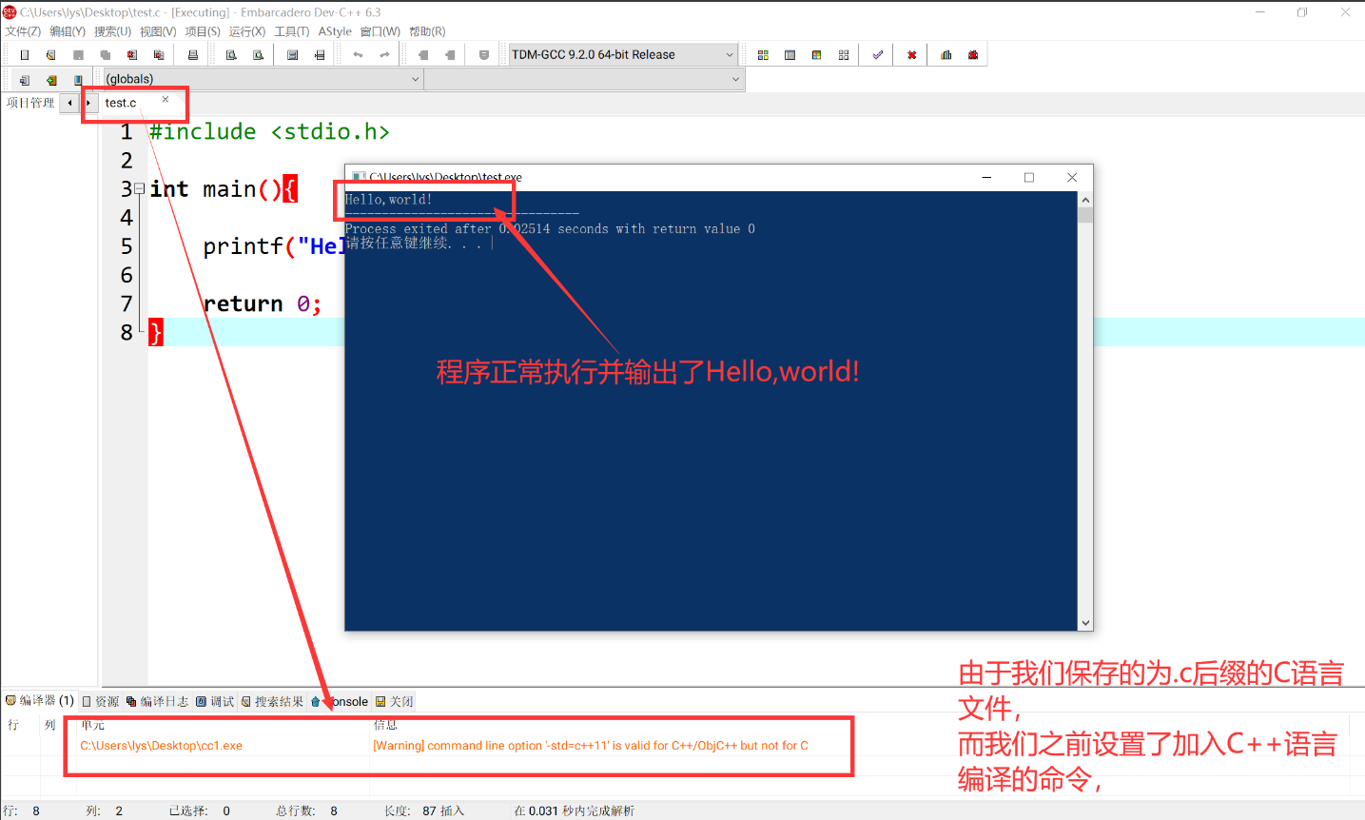Select the test.c editor tab
The width and height of the screenshot is (1365, 820).
click(x=119, y=102)
